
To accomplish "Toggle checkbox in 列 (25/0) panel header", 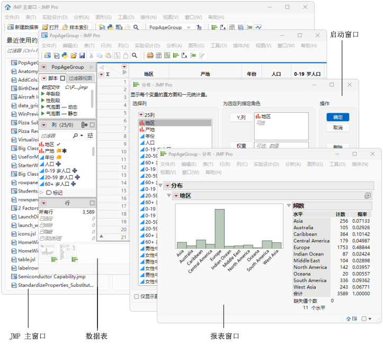I will pos(92,125).
